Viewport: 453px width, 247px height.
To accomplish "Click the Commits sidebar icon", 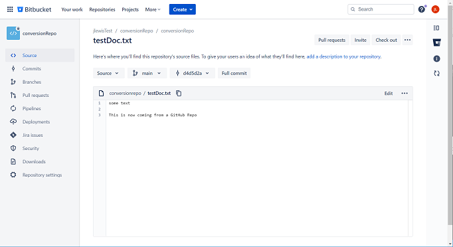I will (13, 68).
